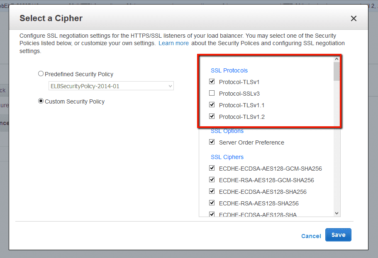Image resolution: width=378 pixels, height=258 pixels.
Task: Click scroll down arrow in cipher list
Action: [337, 213]
